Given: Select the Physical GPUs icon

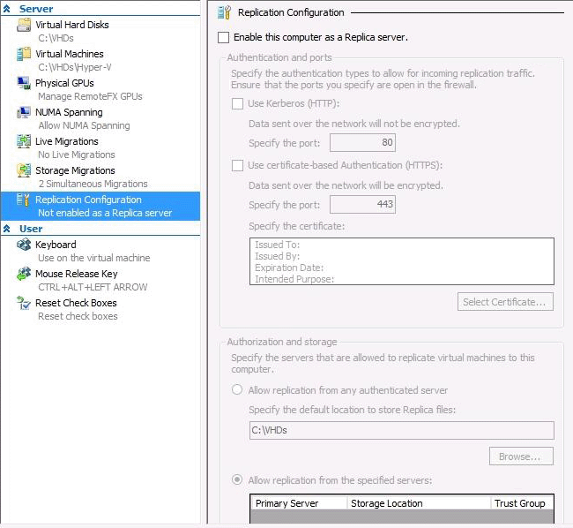Looking at the screenshot, I should pos(25,83).
